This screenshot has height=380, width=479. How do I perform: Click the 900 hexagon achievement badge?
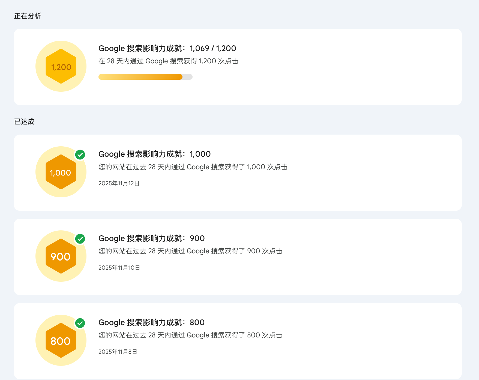[x=61, y=256]
